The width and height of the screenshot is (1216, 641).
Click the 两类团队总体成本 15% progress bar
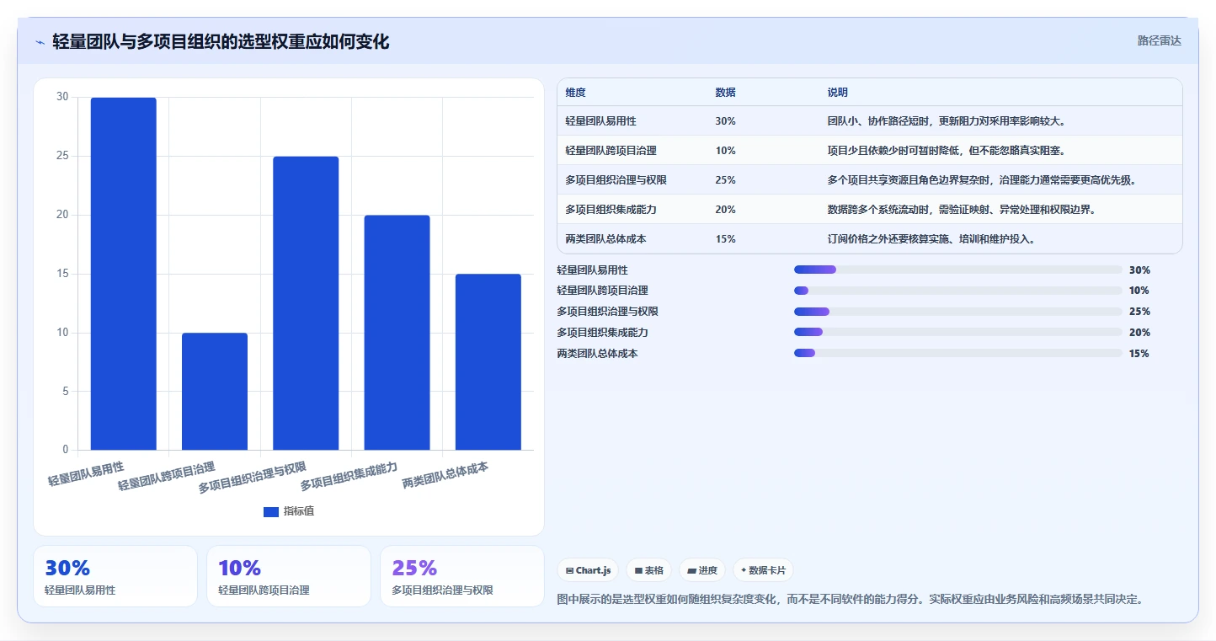958,354
